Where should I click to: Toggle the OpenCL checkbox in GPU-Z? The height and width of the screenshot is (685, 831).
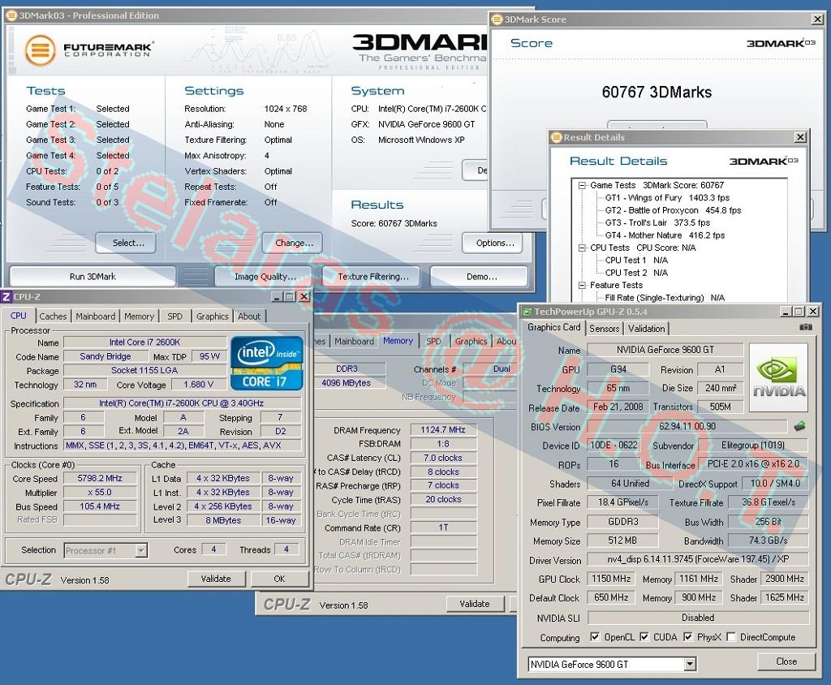(x=595, y=637)
